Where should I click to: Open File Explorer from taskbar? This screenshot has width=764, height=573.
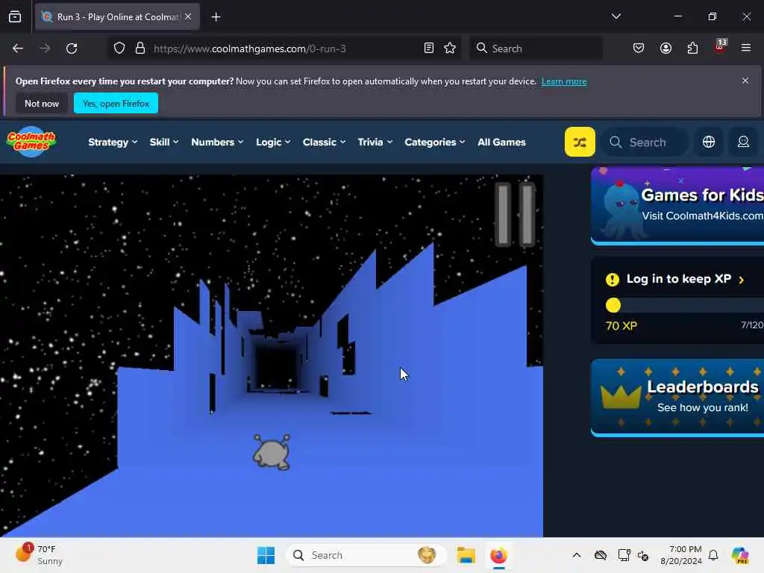pyautogui.click(x=466, y=555)
